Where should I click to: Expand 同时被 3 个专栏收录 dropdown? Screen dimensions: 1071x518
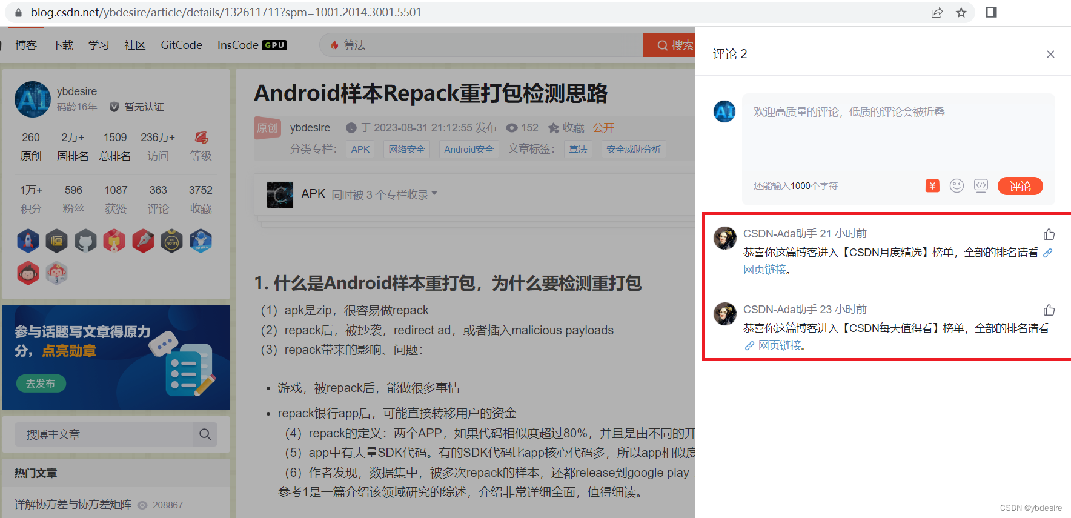pyautogui.click(x=385, y=194)
